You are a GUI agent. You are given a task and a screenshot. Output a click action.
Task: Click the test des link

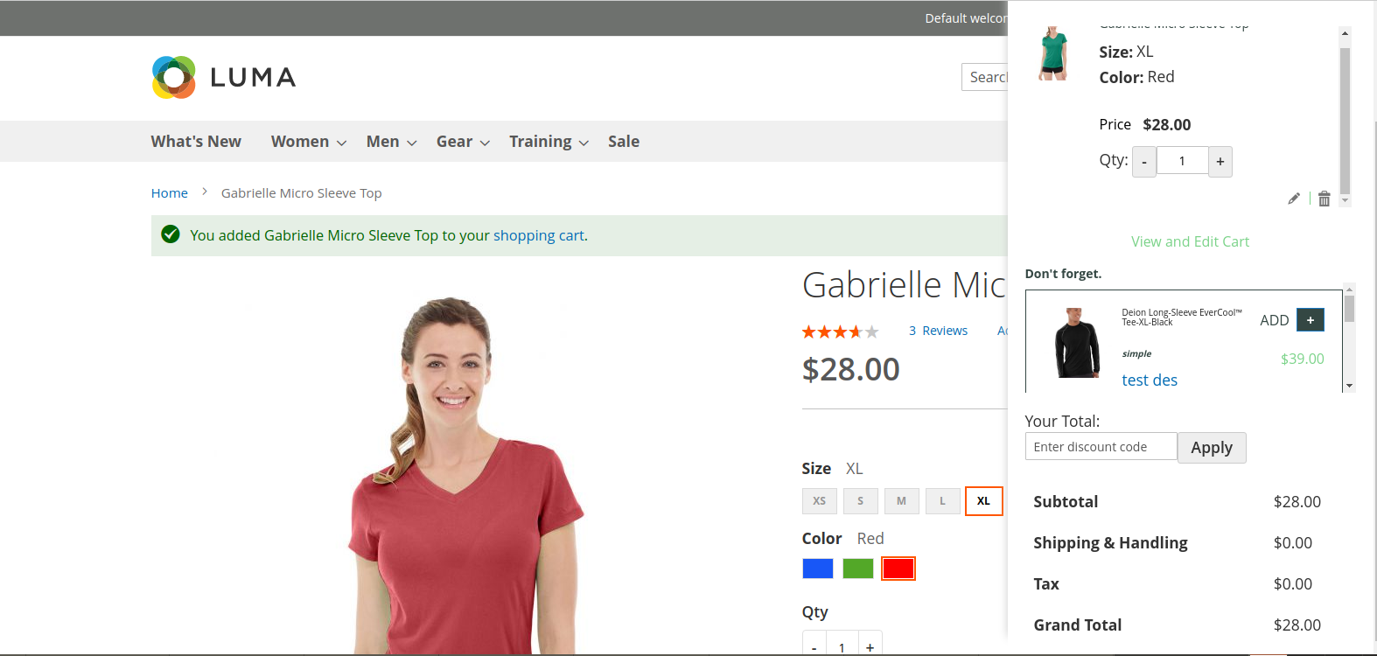click(1150, 380)
